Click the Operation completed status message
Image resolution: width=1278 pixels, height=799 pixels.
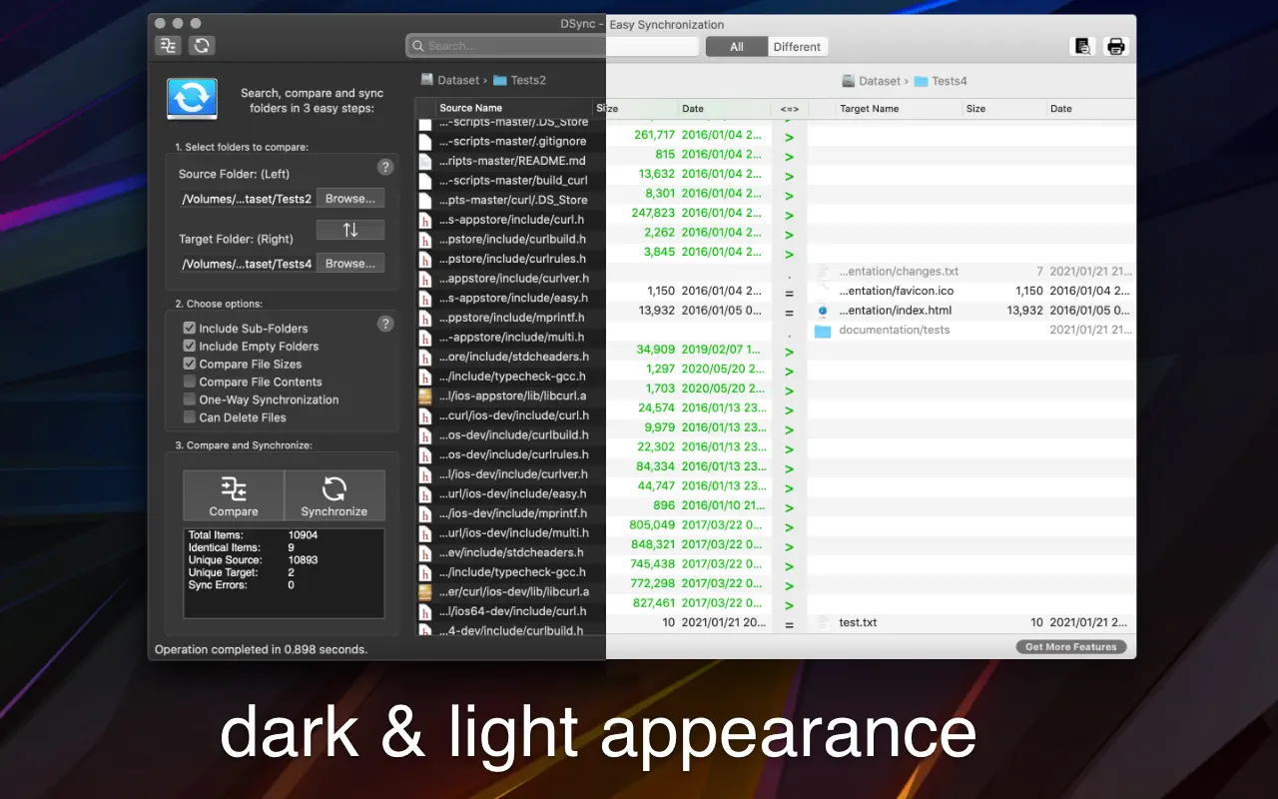[261, 649]
